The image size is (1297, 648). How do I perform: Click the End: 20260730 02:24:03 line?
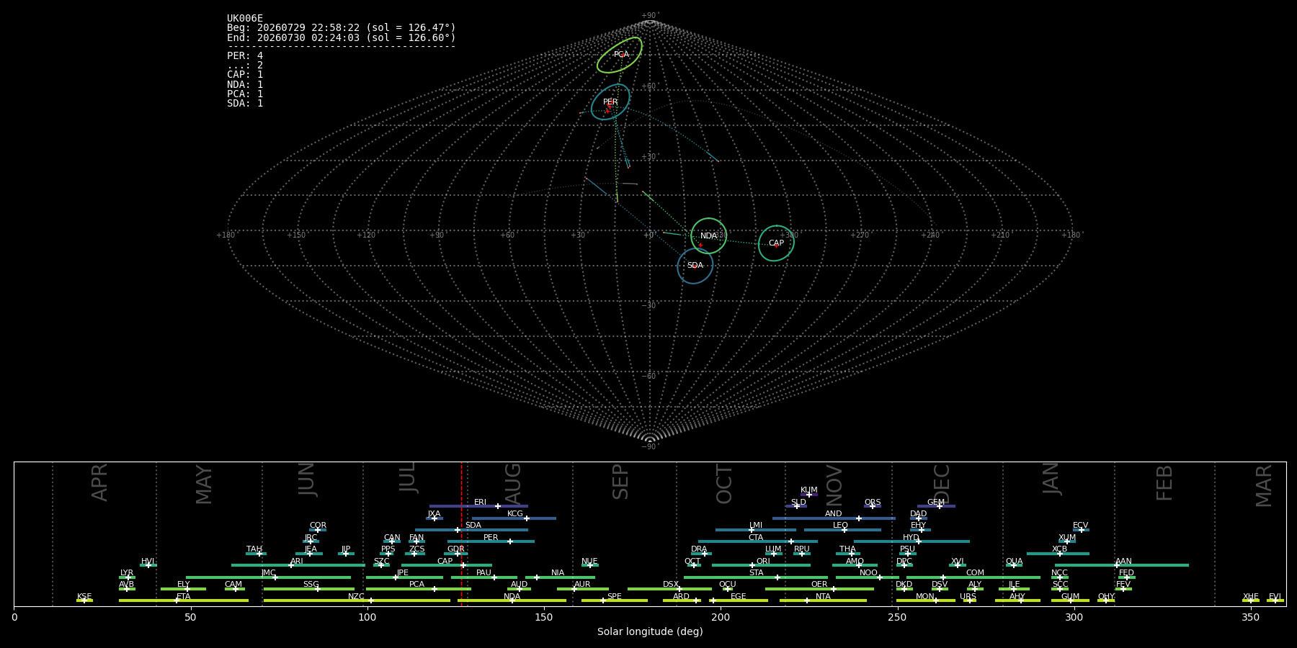point(342,37)
